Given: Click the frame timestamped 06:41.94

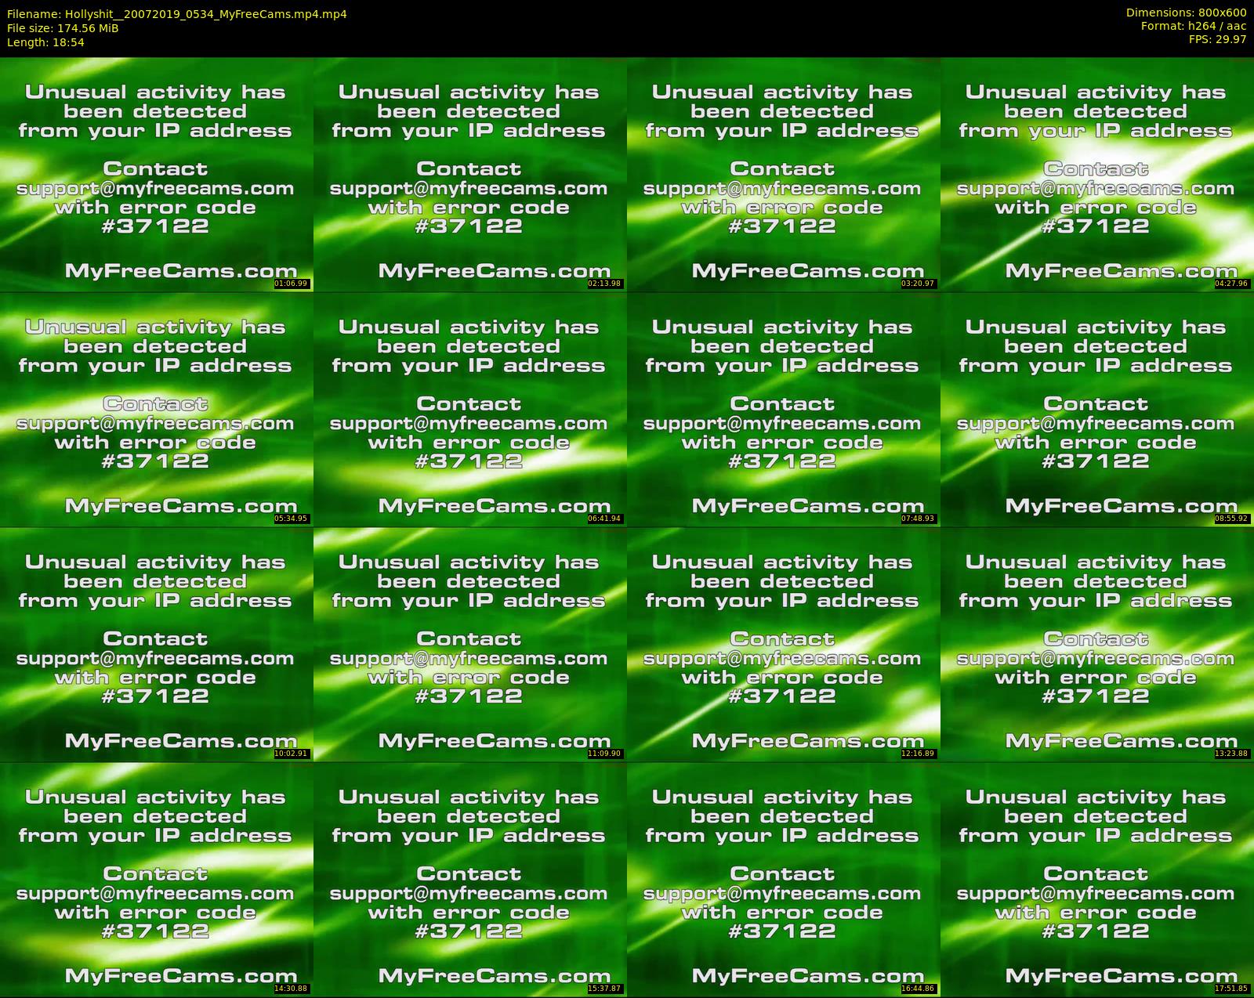Looking at the screenshot, I should [470, 409].
